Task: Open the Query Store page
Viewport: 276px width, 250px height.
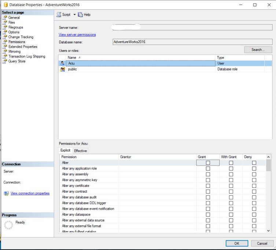Action: point(17,61)
